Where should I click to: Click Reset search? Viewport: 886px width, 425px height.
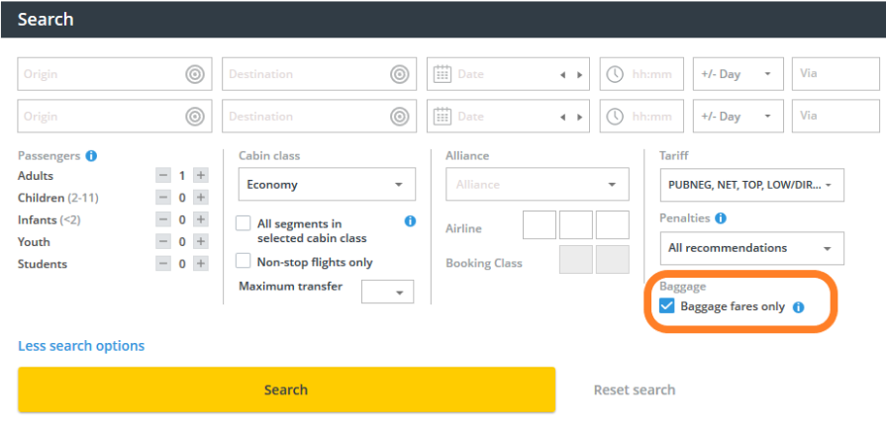click(x=635, y=389)
